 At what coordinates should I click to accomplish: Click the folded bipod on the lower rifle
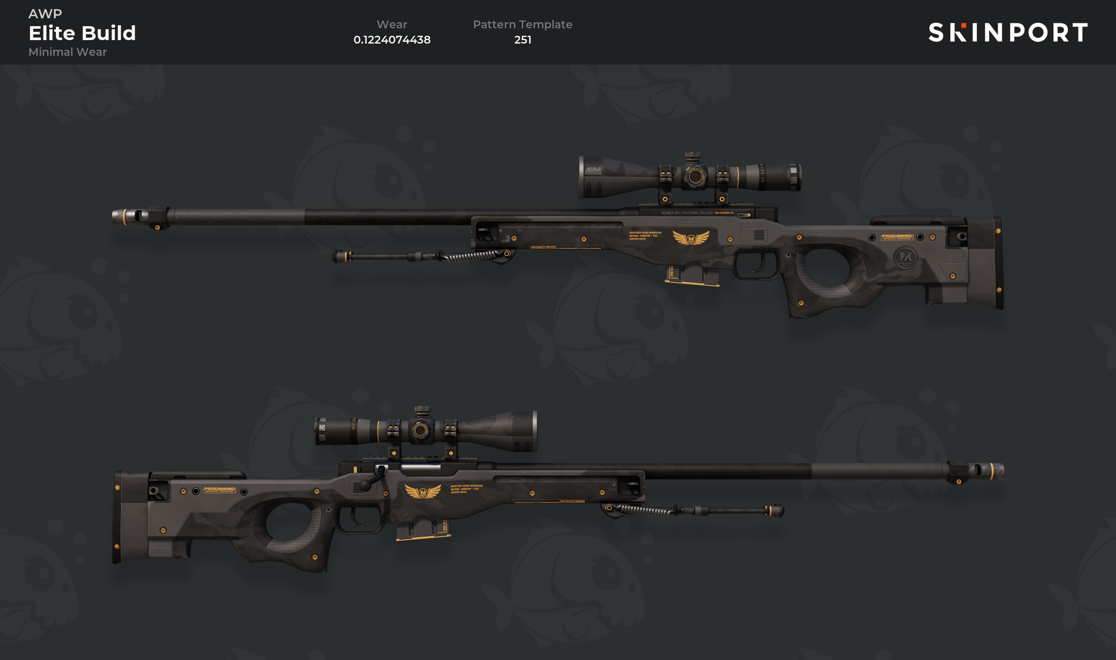(x=693, y=510)
